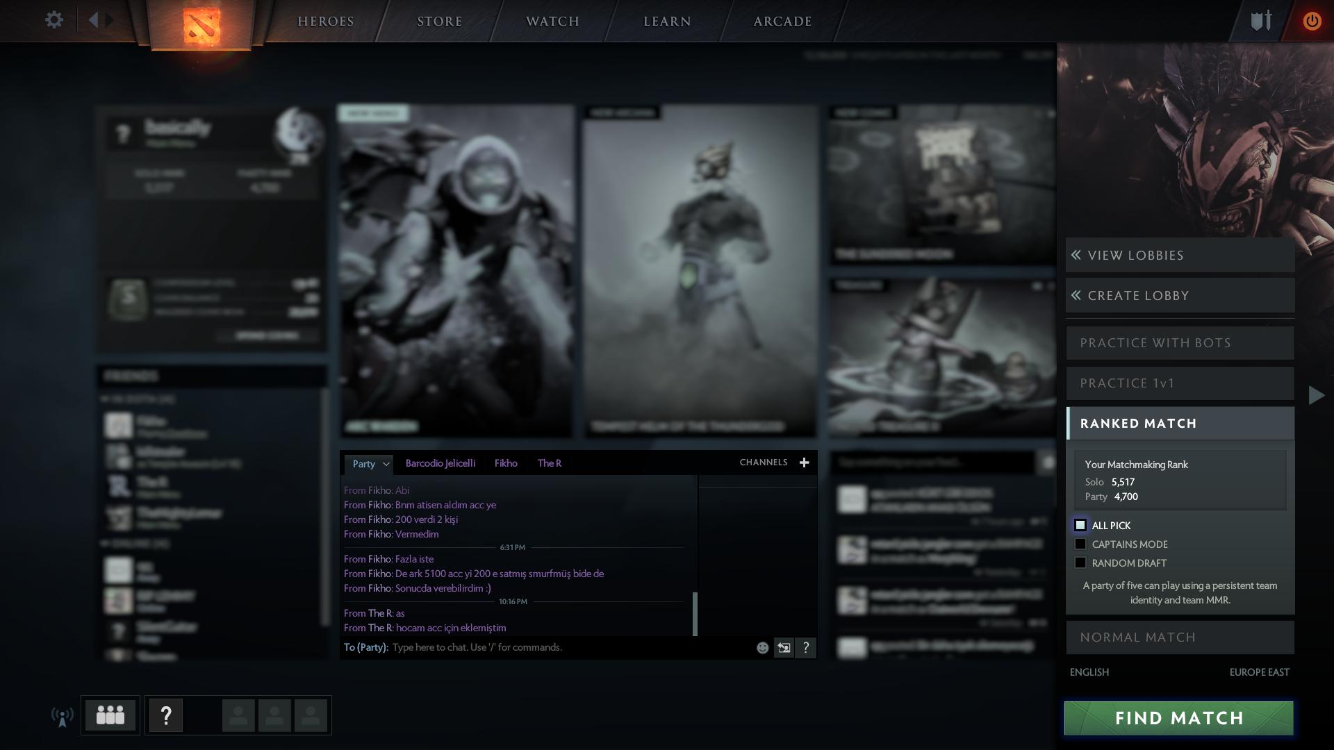Open the Tempest Helm arcana card
This screenshot has width=1334, height=750.
pos(700,272)
